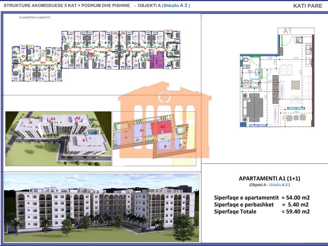Click the '182' dimension in the apartment plan

click(270, 58)
